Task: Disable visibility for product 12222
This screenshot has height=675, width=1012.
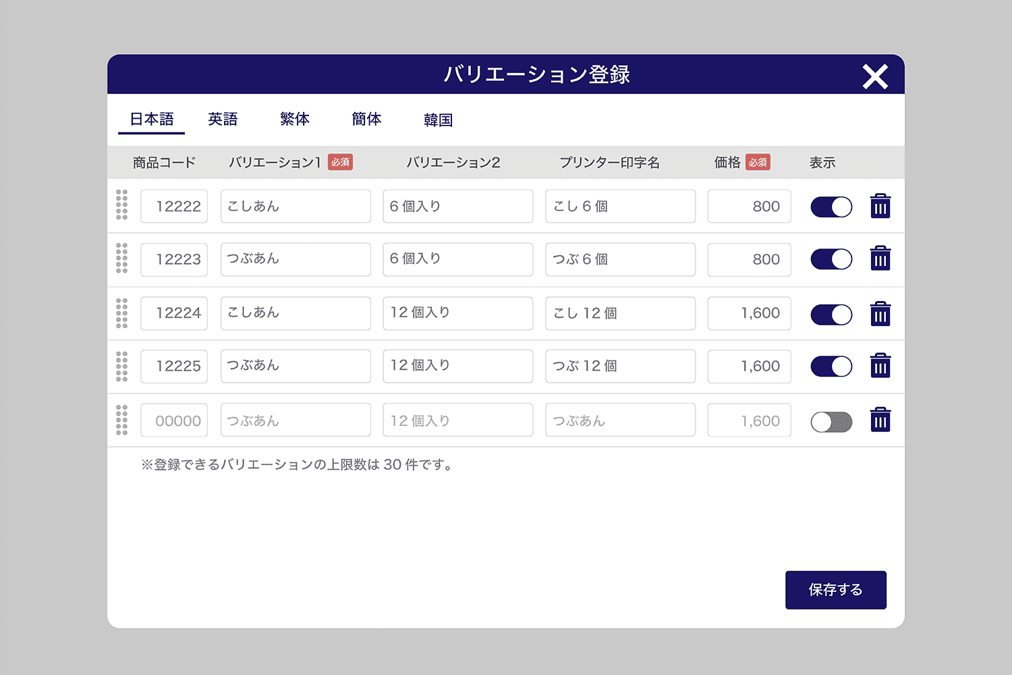Action: pyautogui.click(x=831, y=207)
